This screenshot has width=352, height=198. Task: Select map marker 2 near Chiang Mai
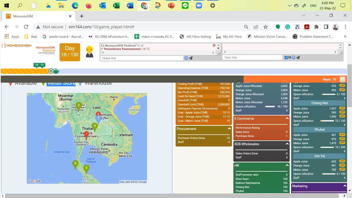pyautogui.click(x=79, y=106)
